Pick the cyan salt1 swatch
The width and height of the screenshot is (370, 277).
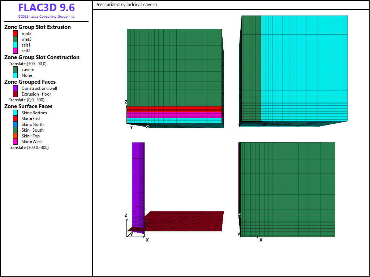pyautogui.click(x=16, y=45)
